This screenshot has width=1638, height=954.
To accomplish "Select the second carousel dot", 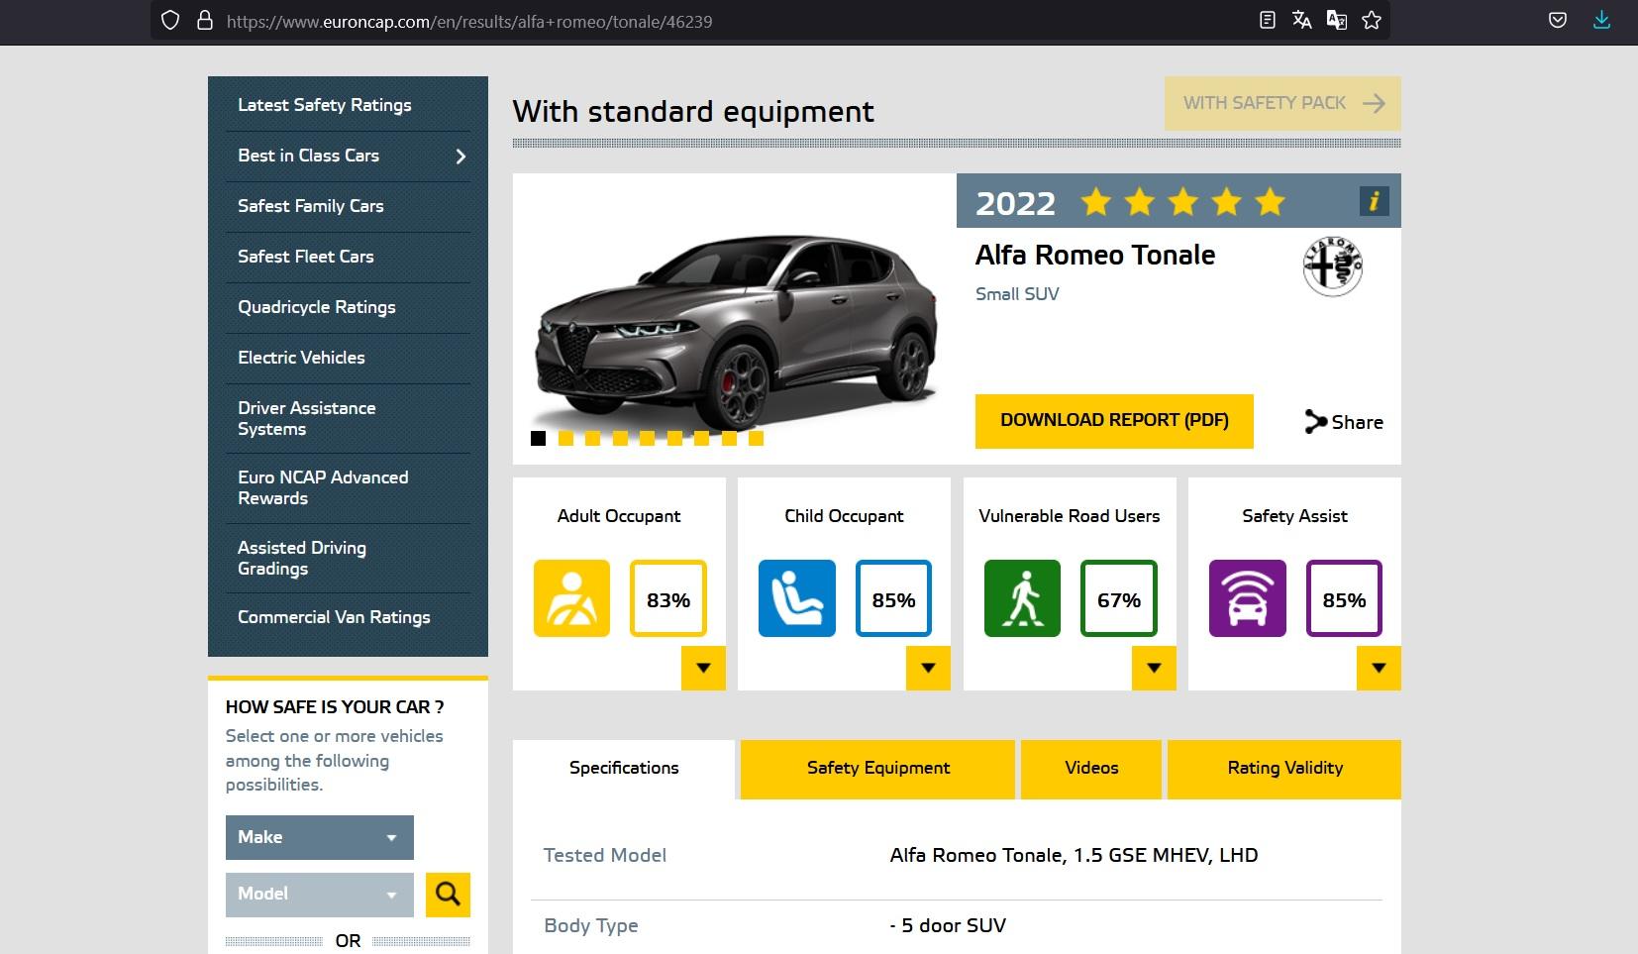I will coord(565,438).
